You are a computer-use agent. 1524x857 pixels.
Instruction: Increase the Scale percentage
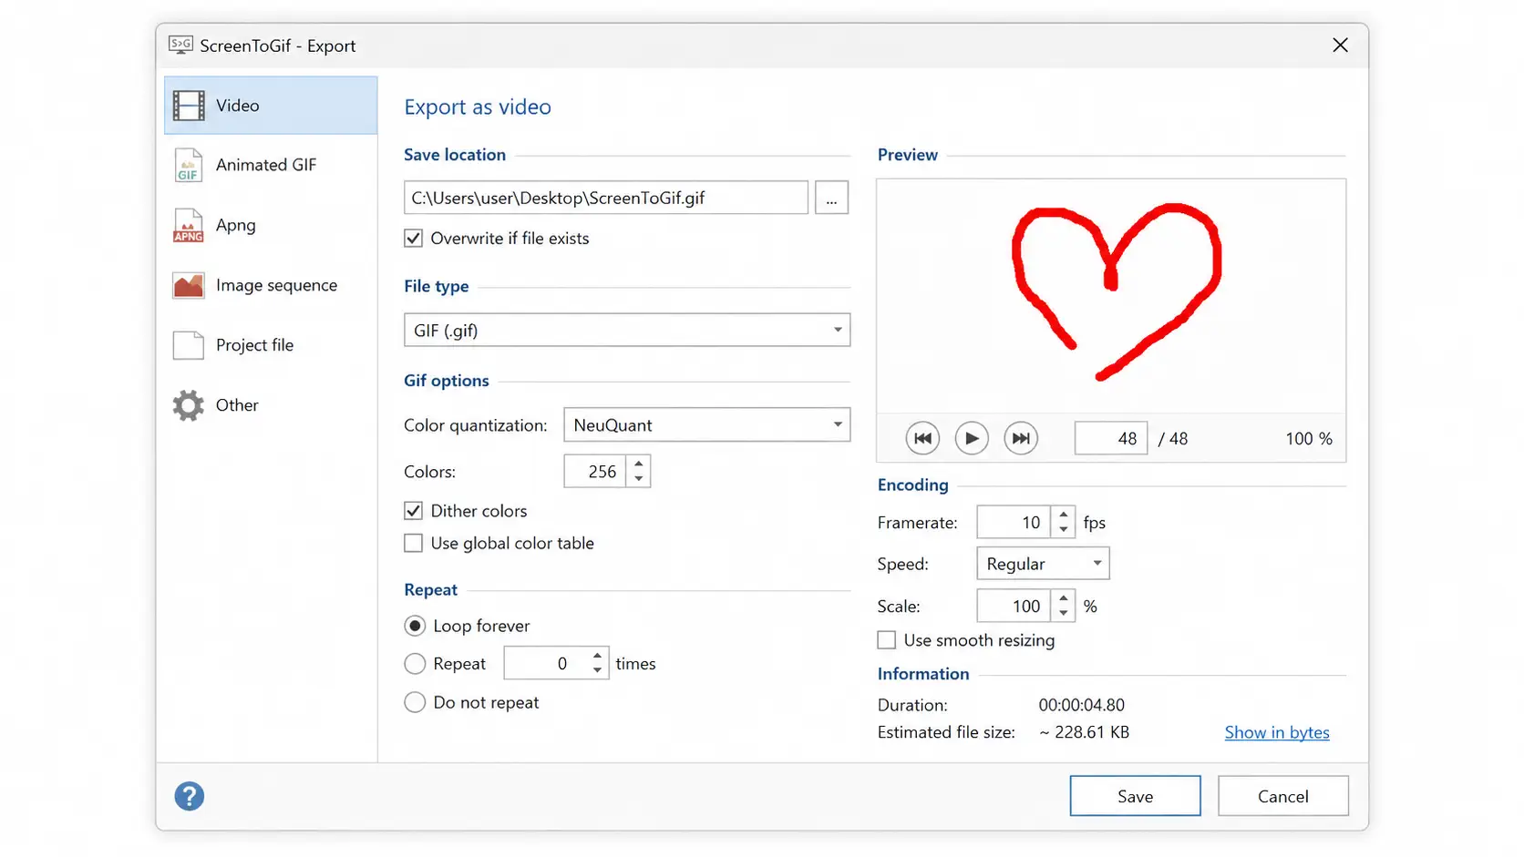coord(1064,598)
